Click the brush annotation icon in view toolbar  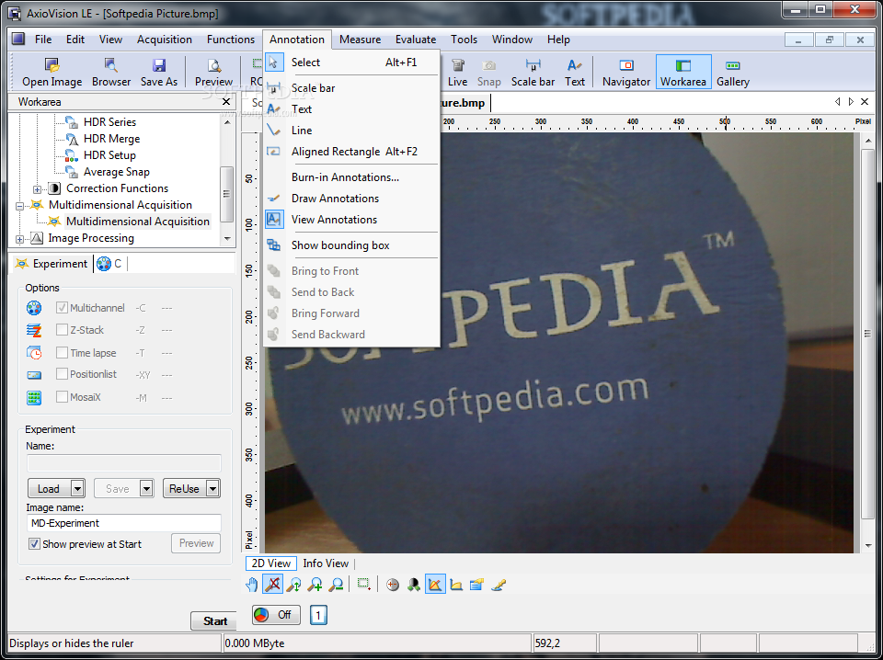[x=499, y=585]
